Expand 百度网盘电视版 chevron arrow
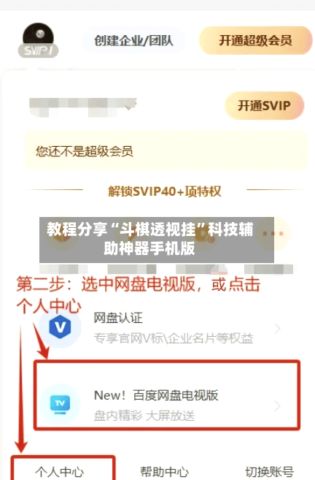315x480 pixels. [x=277, y=406]
